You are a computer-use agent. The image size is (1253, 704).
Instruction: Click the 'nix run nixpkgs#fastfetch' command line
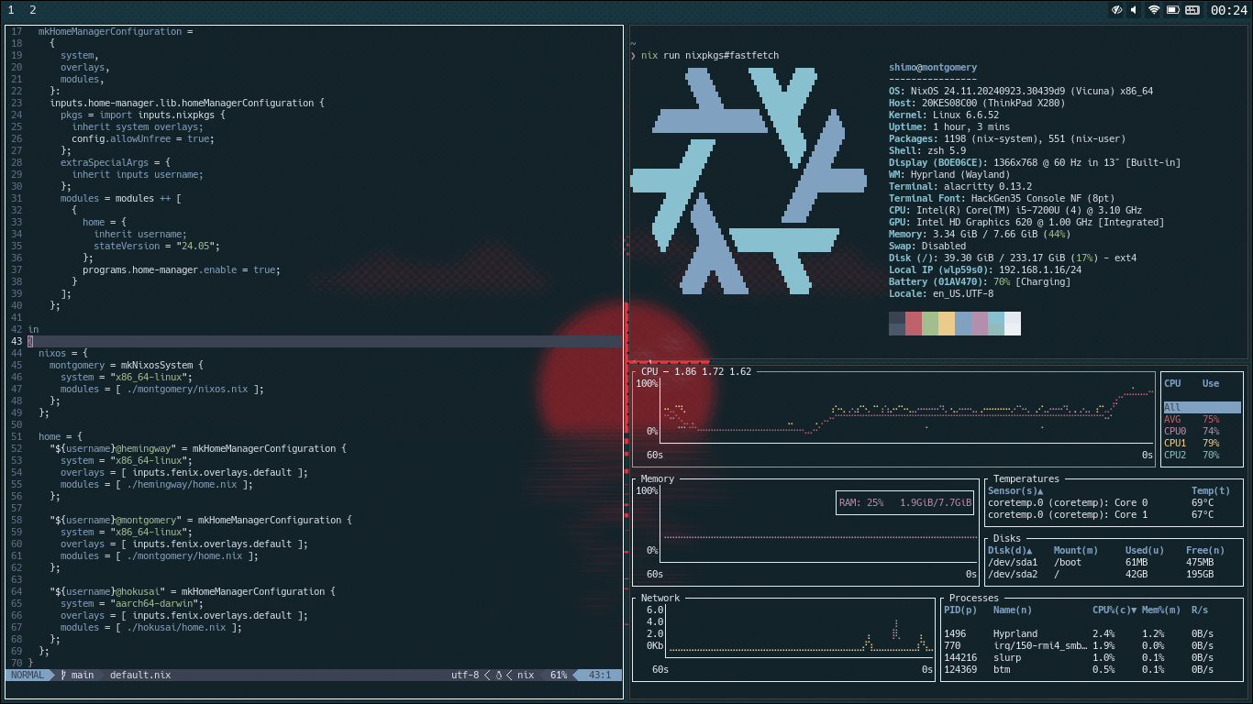[710, 55]
